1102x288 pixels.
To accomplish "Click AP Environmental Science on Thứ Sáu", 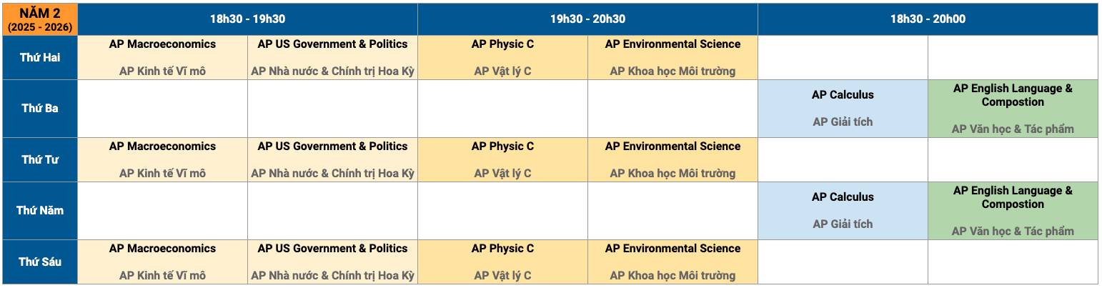I will click(672, 262).
